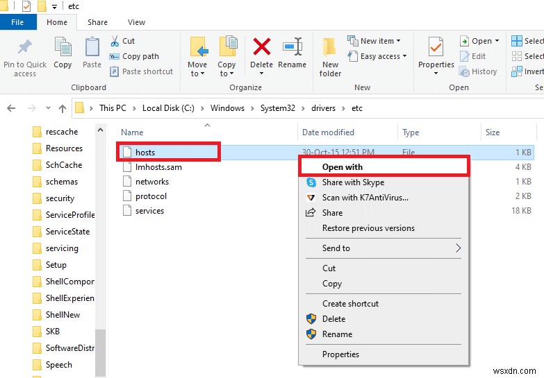The height and width of the screenshot is (378, 544).
Task: Switch to the Share ribbon tab
Action: [97, 22]
